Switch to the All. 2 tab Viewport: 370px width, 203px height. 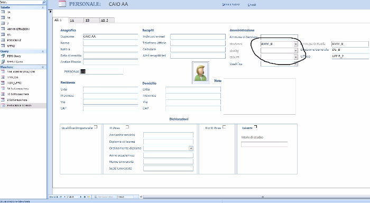tap(107, 20)
